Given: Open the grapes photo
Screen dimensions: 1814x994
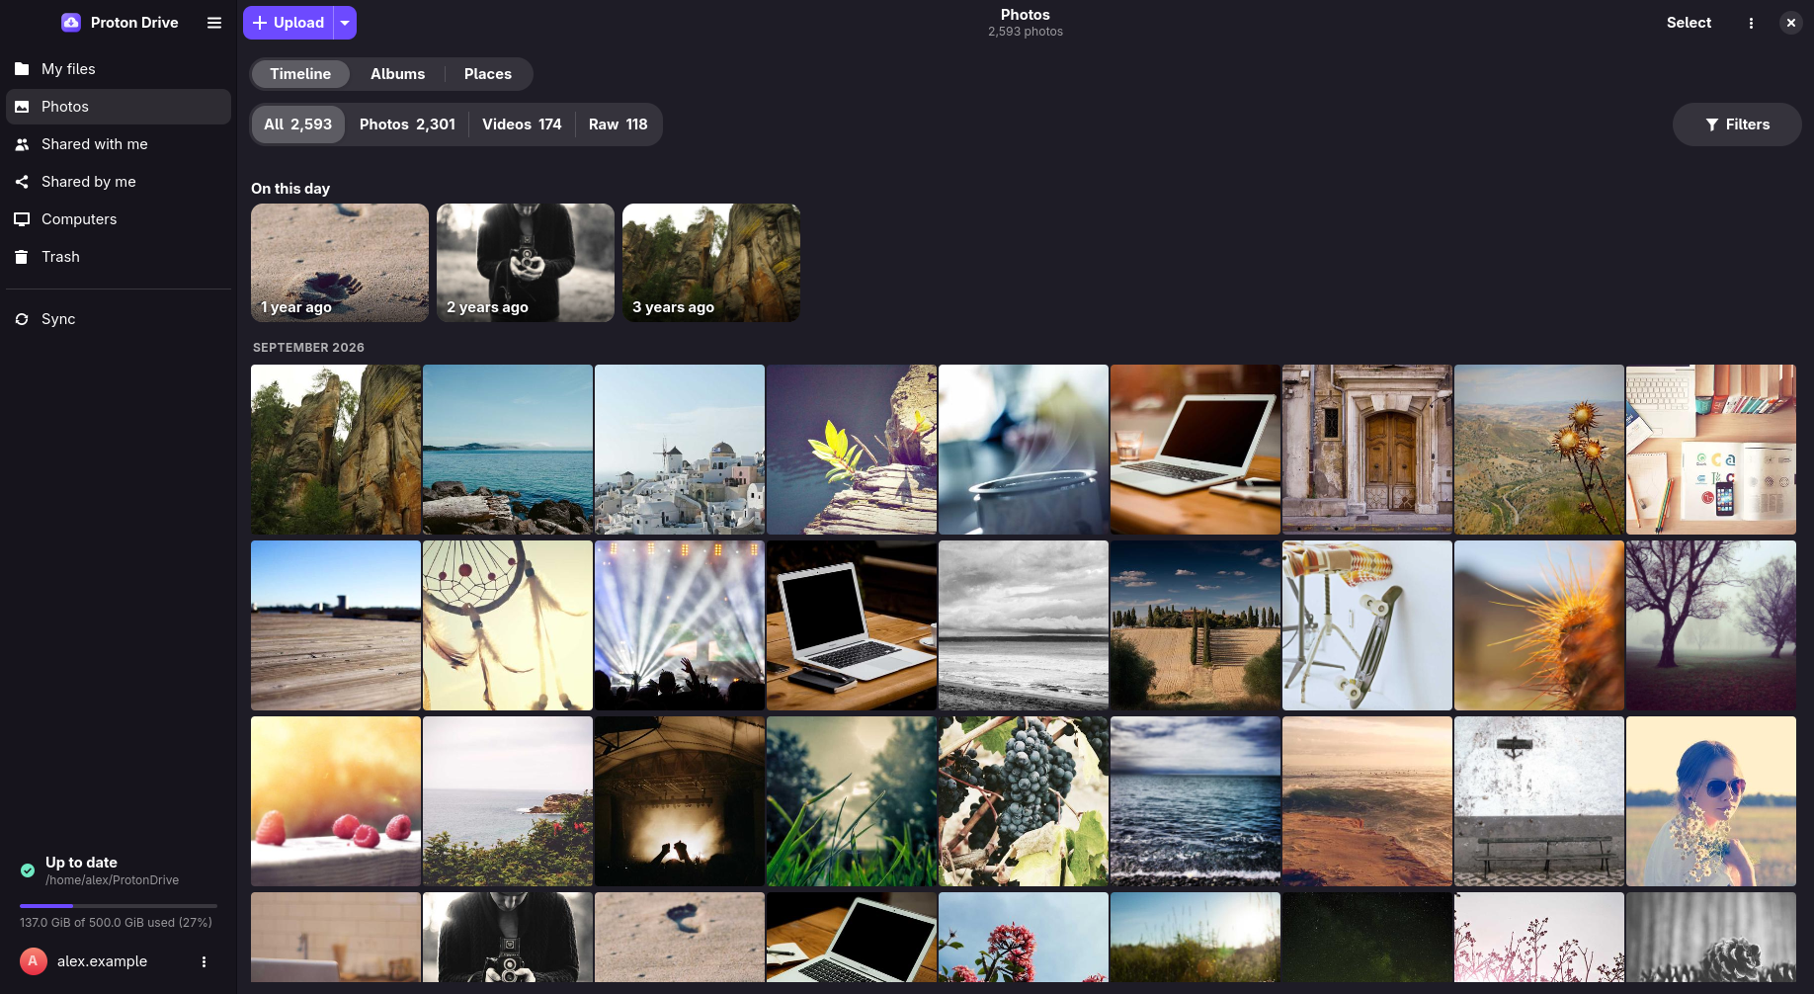Looking at the screenshot, I should (x=1024, y=801).
